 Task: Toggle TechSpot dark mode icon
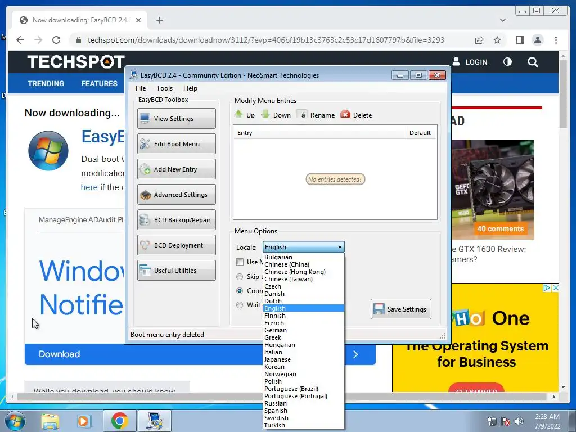[x=507, y=62]
